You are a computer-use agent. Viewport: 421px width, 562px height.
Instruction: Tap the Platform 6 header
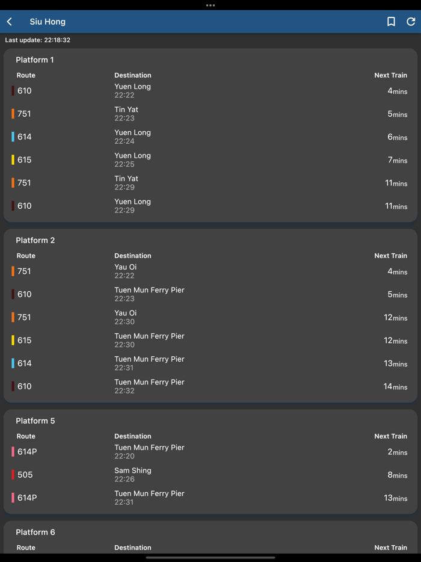pyautogui.click(x=35, y=532)
